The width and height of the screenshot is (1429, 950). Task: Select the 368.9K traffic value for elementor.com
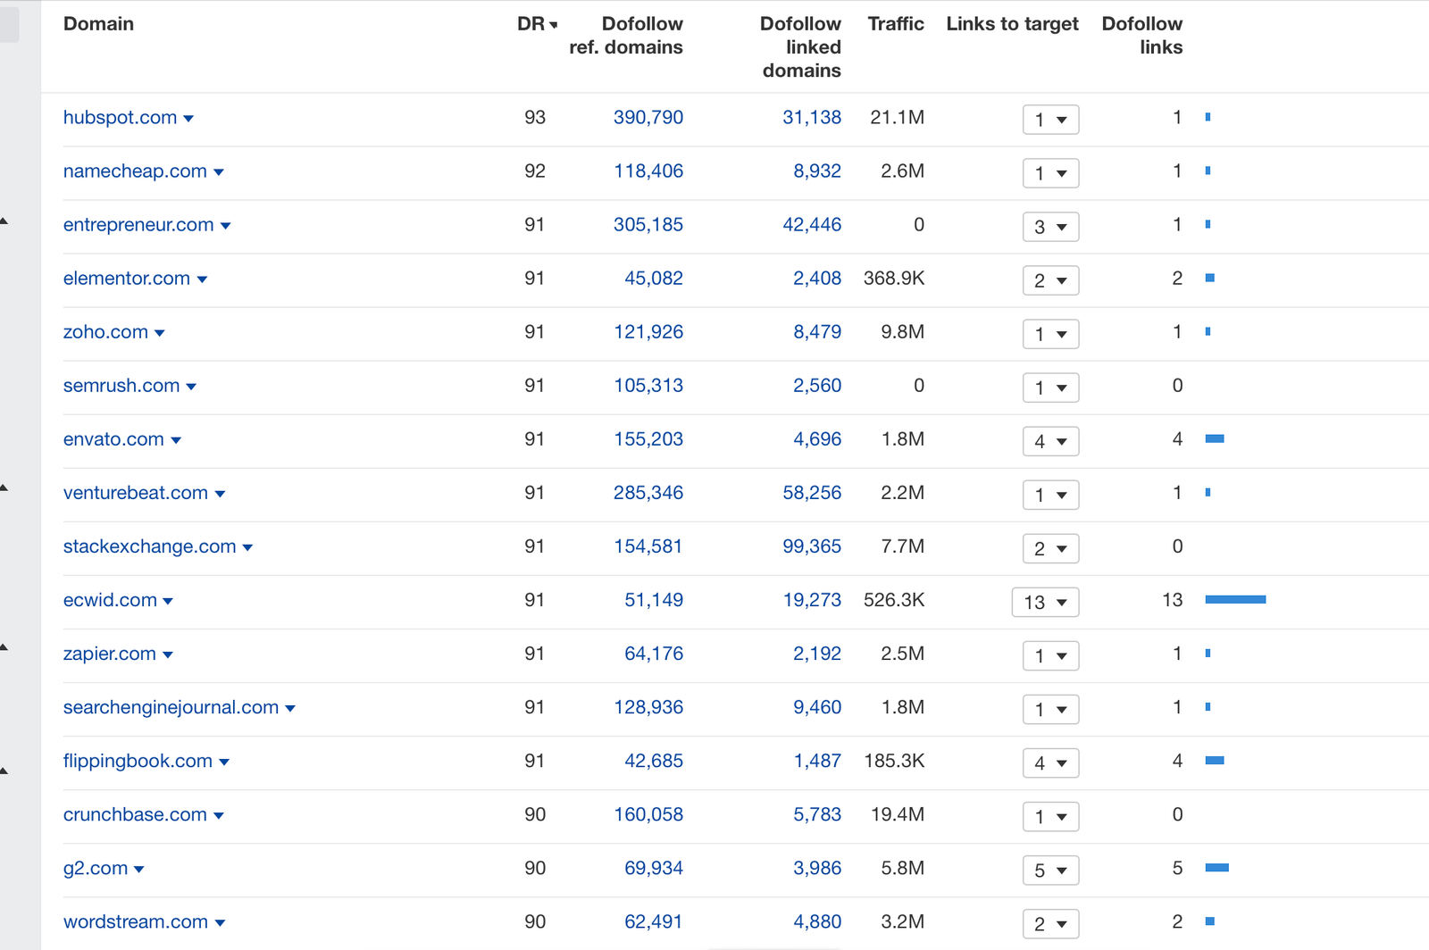[x=894, y=279]
